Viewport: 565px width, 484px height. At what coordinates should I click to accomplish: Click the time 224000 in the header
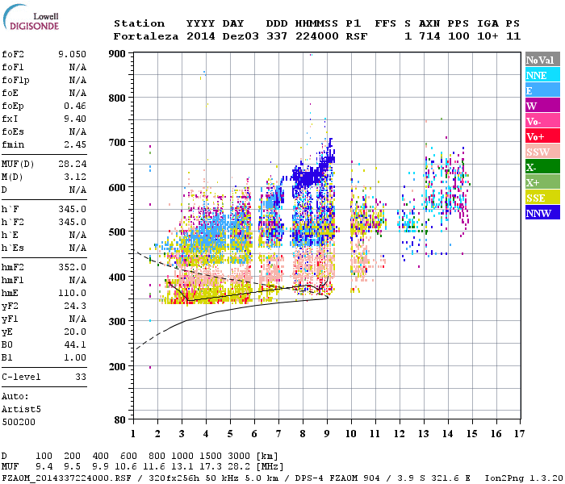pos(317,36)
